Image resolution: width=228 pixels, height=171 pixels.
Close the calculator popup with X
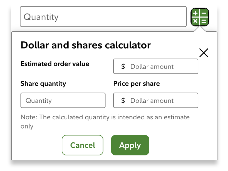(x=204, y=53)
